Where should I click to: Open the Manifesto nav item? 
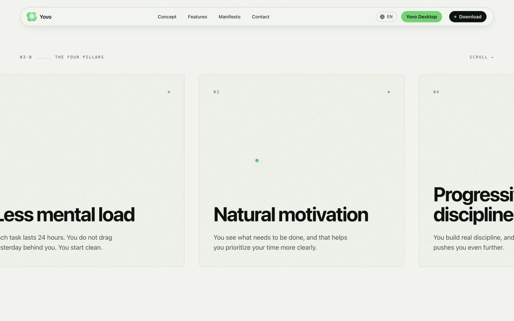230,17
